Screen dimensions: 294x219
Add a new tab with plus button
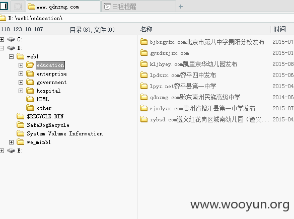pyautogui.click(x=181, y=7)
